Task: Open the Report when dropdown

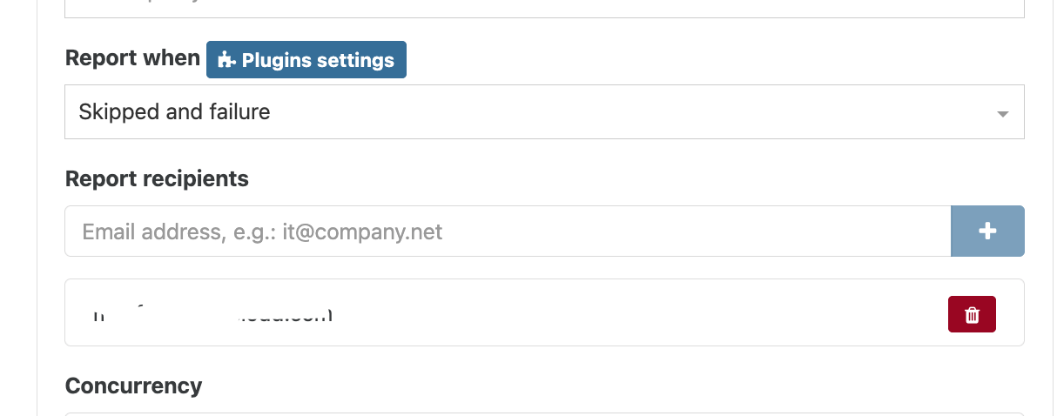Action: point(544,111)
